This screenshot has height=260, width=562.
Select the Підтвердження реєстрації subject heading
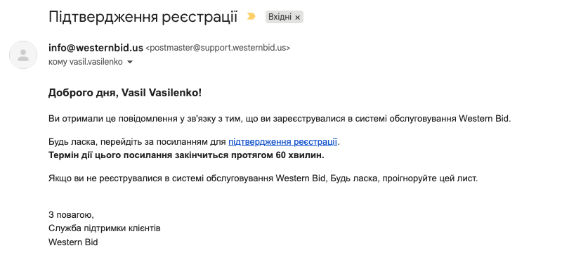point(143,17)
